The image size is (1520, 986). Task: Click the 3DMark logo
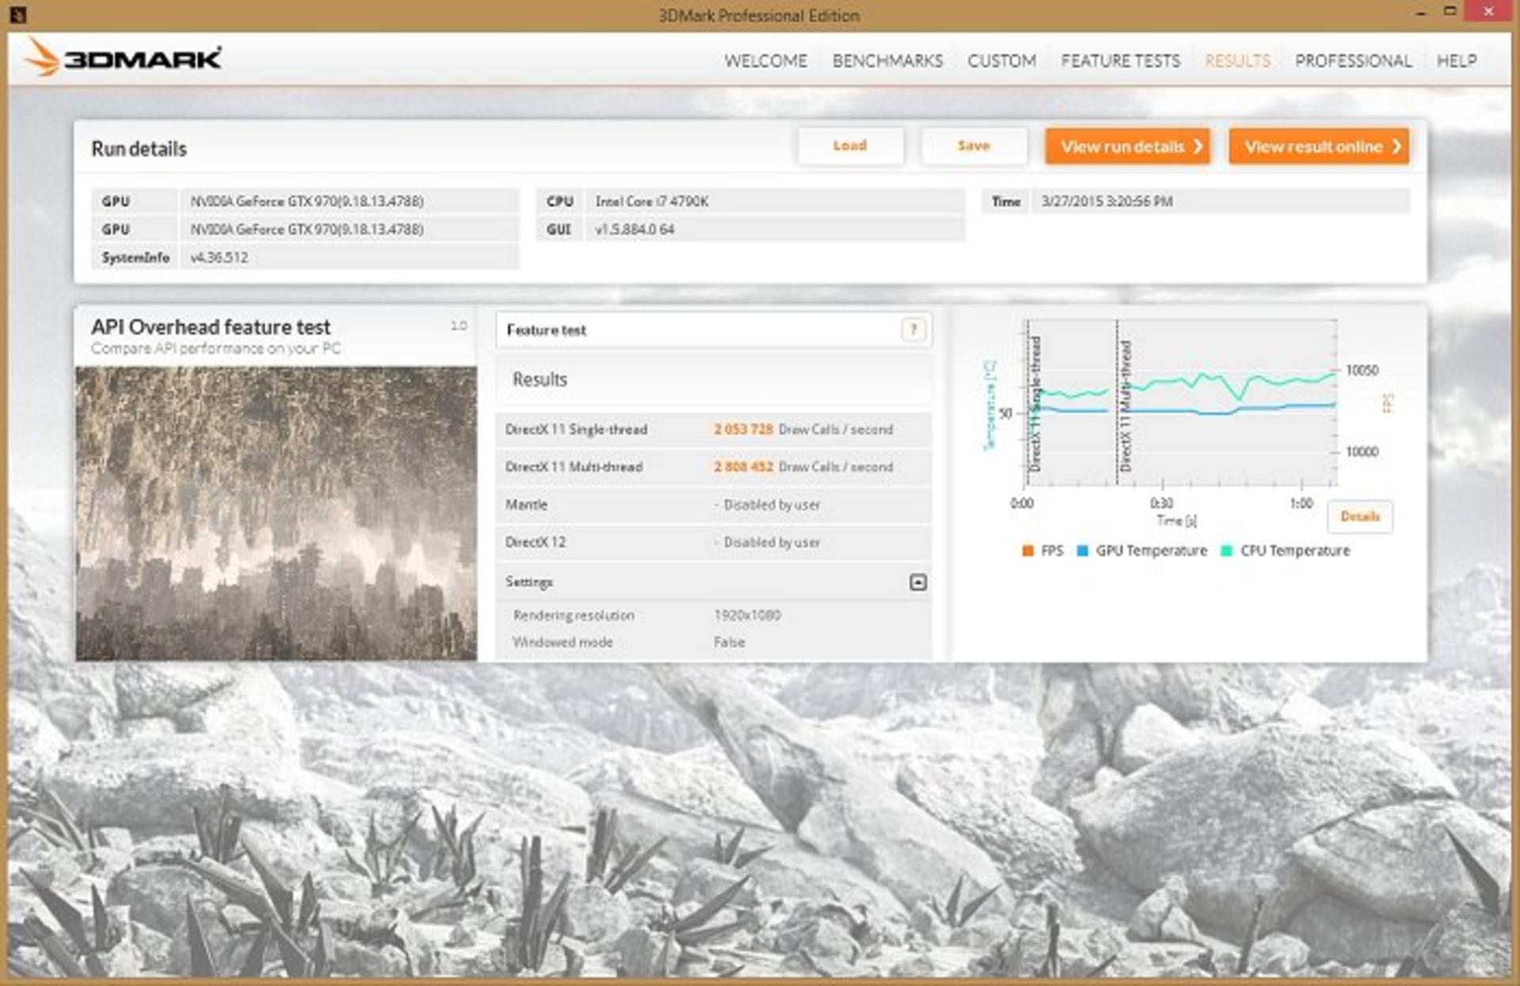[x=123, y=58]
